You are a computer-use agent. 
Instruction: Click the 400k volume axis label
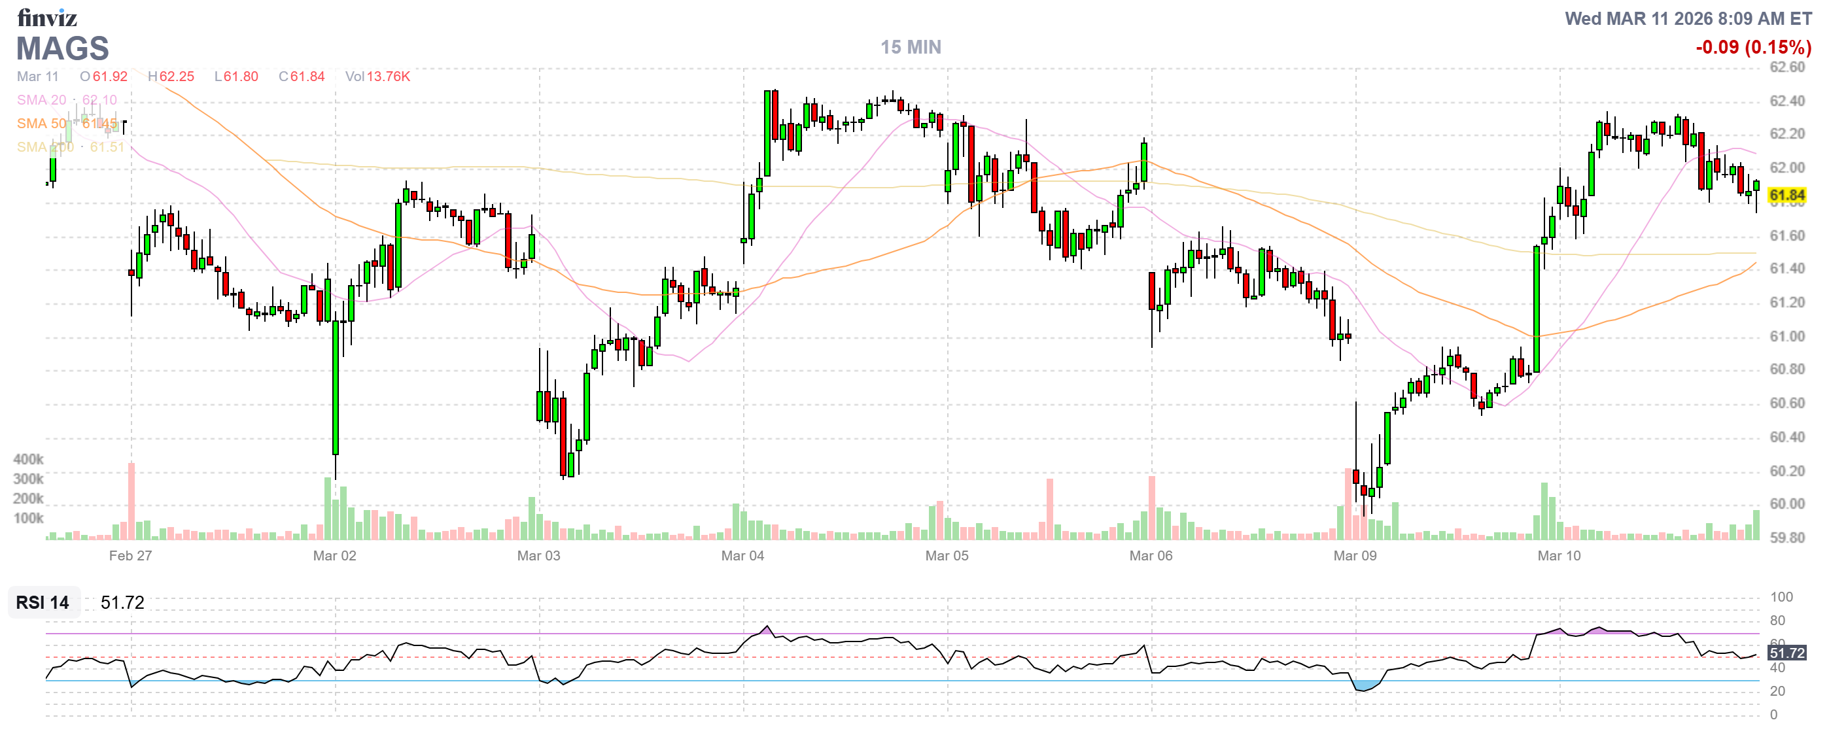pos(28,459)
